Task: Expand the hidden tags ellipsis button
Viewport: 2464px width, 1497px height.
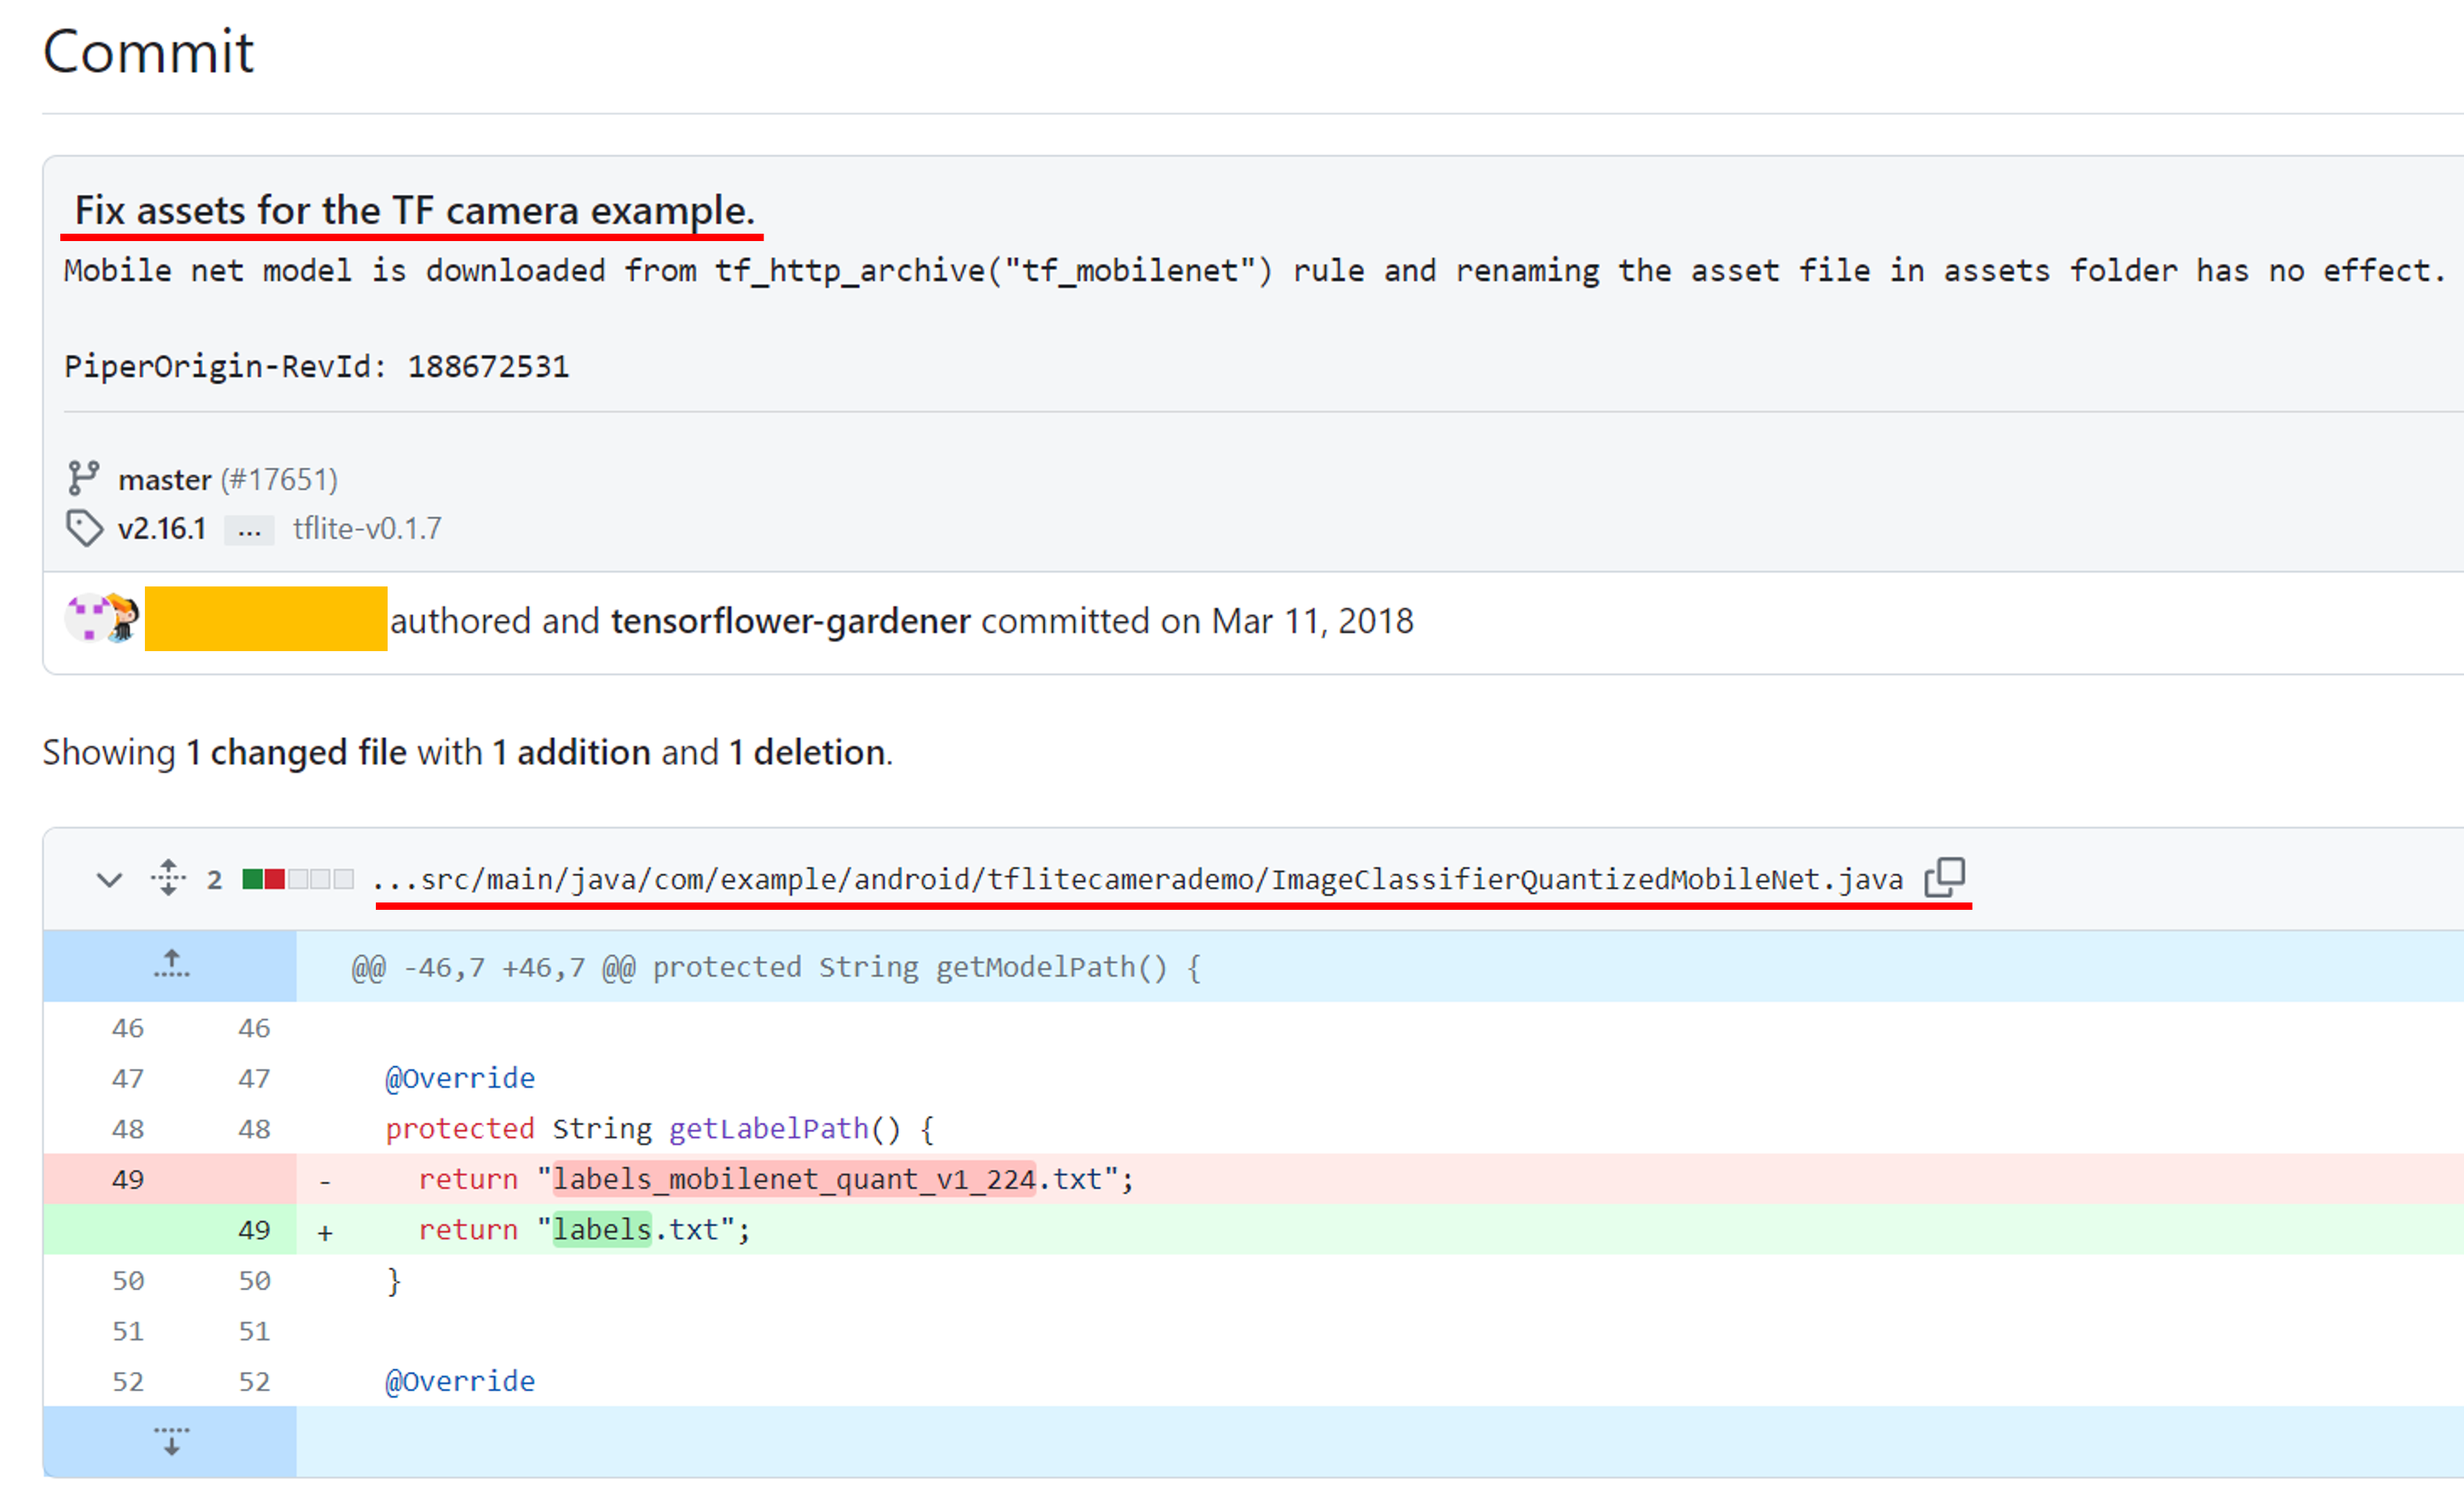Action: tap(249, 528)
